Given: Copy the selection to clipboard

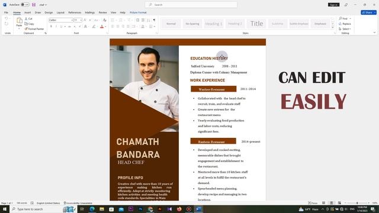Looking at the screenshot, I should coord(29,24).
